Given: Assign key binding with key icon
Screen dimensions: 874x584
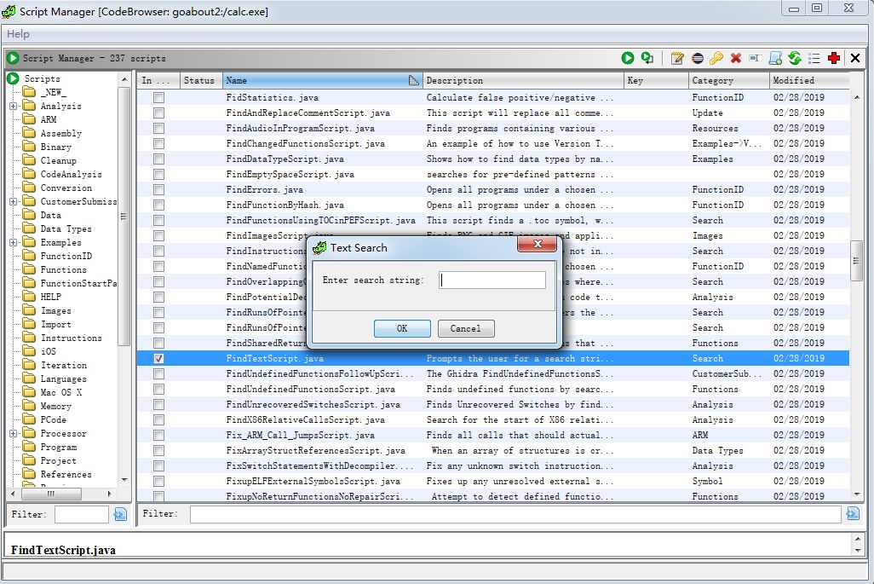Looking at the screenshot, I should pos(716,58).
